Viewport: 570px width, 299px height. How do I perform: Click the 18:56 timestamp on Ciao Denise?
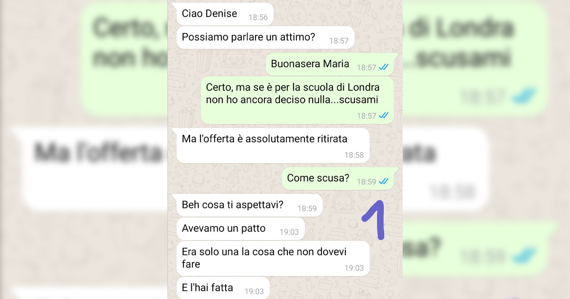(258, 18)
